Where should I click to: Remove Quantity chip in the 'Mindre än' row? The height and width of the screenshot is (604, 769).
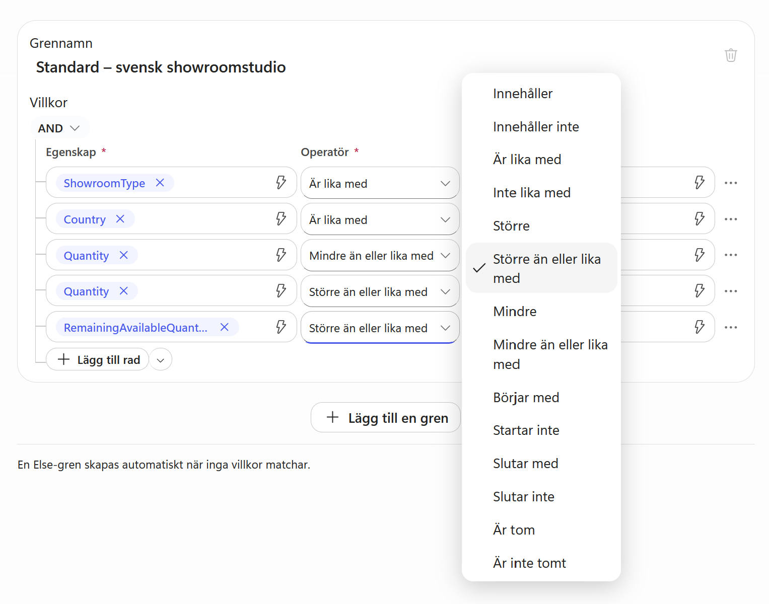[x=123, y=255]
